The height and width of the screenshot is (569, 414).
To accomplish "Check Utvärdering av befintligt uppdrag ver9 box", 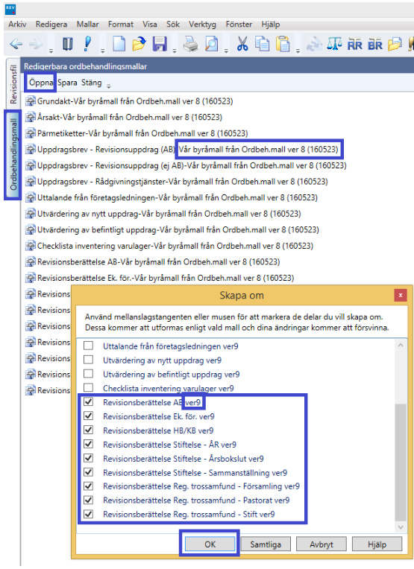I will [x=88, y=373].
